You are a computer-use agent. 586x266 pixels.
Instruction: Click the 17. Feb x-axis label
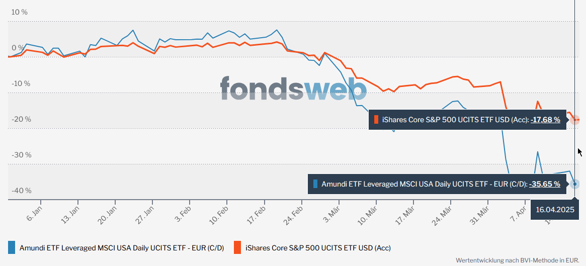point(258,214)
